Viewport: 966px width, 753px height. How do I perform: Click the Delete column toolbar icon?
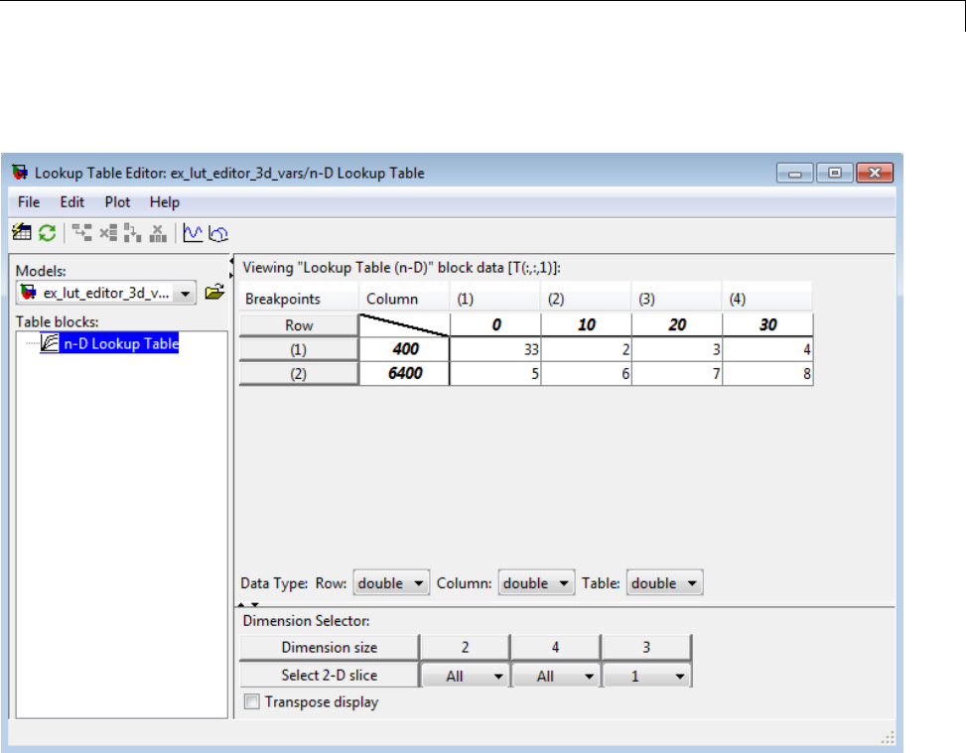(158, 233)
